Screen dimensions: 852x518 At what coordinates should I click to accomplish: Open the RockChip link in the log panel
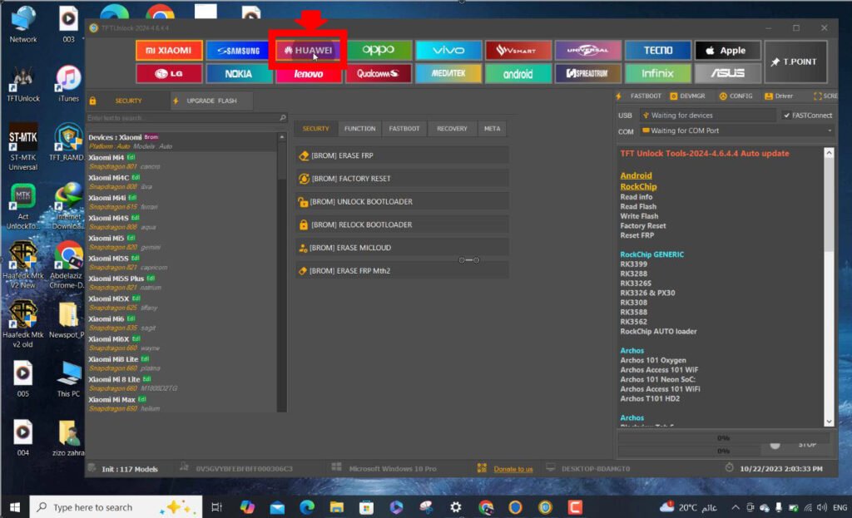click(638, 187)
